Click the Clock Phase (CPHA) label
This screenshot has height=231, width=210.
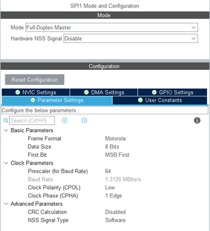coord(53,196)
